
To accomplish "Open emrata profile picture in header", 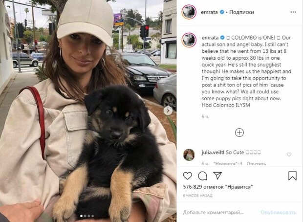I will click(x=189, y=12).
